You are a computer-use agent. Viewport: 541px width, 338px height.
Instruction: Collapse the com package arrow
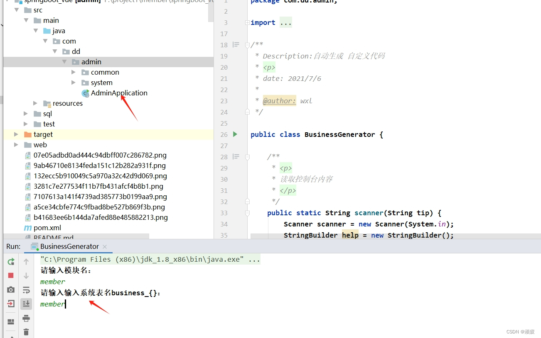point(45,41)
